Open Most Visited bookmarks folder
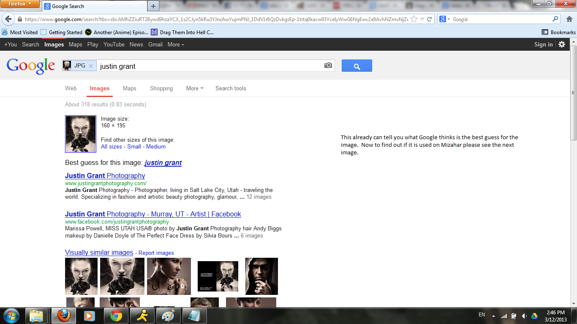This screenshot has width=577, height=324. tap(19, 32)
